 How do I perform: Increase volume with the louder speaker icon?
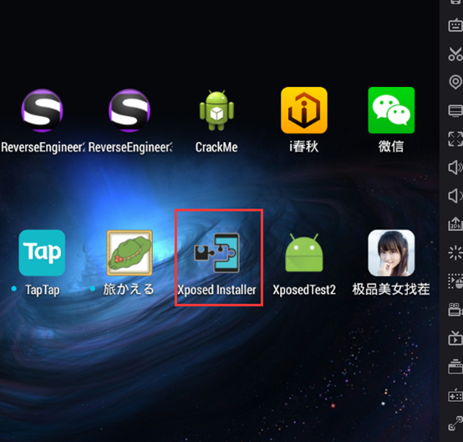455,167
